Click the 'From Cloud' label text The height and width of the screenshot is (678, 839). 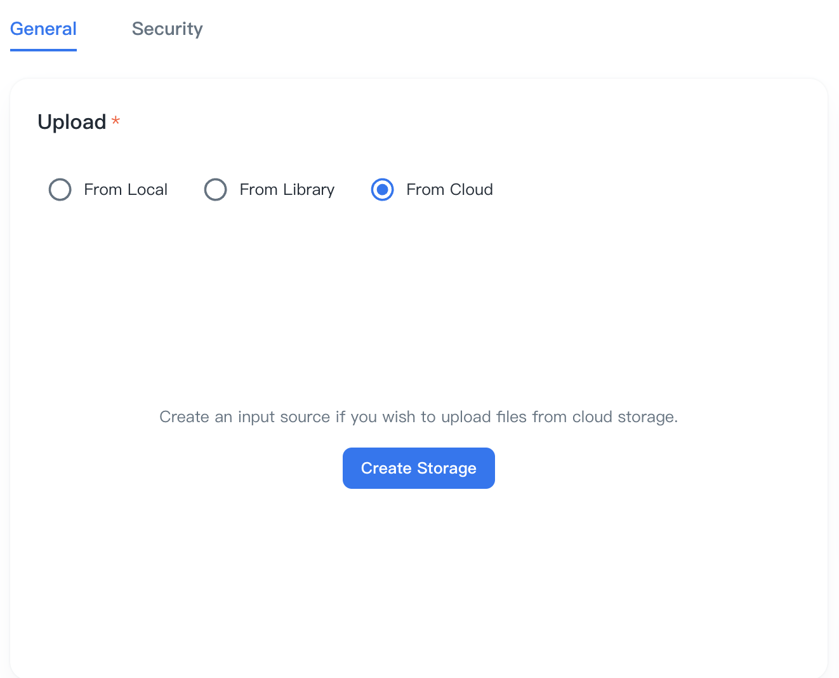point(449,190)
